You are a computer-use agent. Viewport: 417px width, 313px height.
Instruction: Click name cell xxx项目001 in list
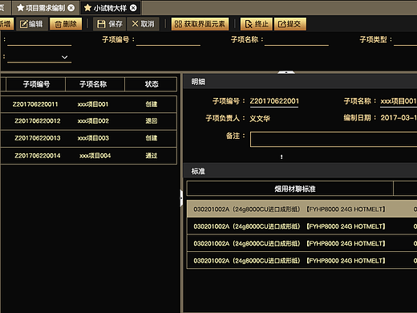pyautogui.click(x=93, y=104)
